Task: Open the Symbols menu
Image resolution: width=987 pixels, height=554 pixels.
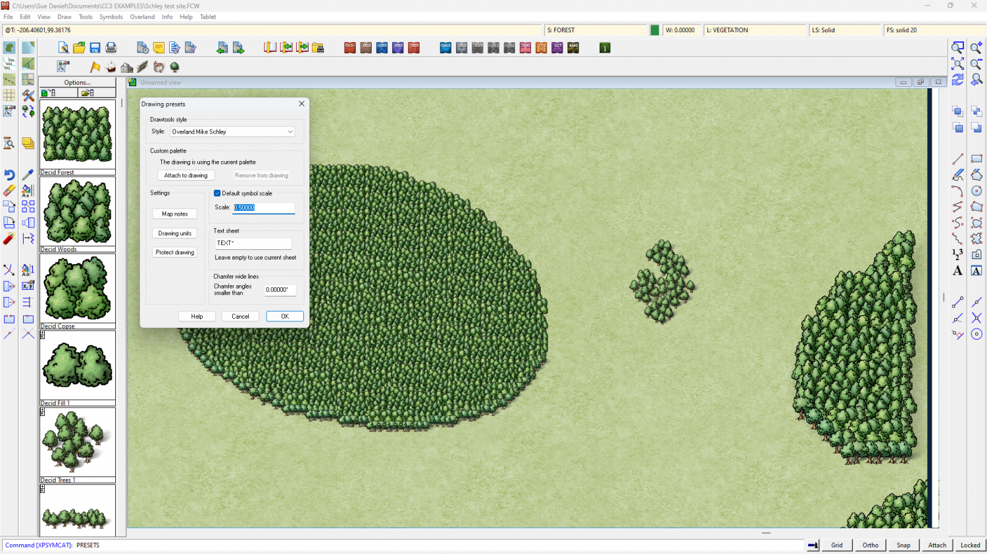Action: 111,17
